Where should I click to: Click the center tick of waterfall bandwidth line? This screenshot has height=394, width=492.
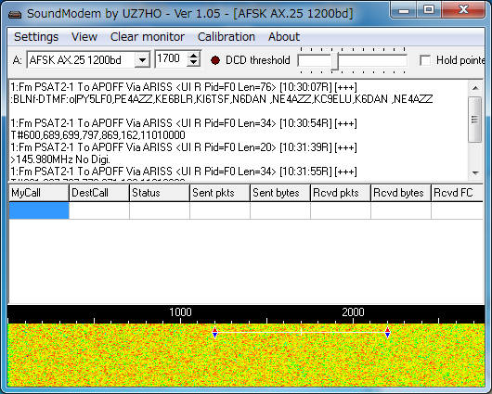click(301, 332)
